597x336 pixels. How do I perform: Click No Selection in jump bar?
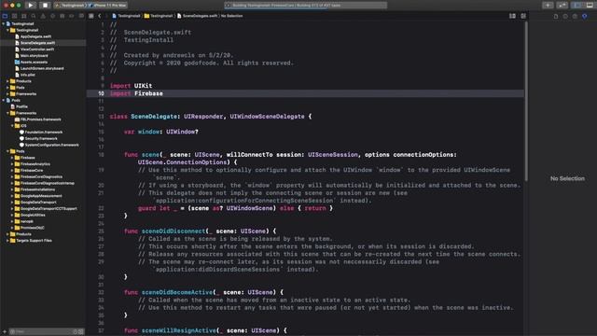(x=232, y=16)
